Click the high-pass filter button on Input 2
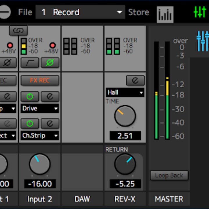This screenshot has width=209, height=209. coord(30,62)
